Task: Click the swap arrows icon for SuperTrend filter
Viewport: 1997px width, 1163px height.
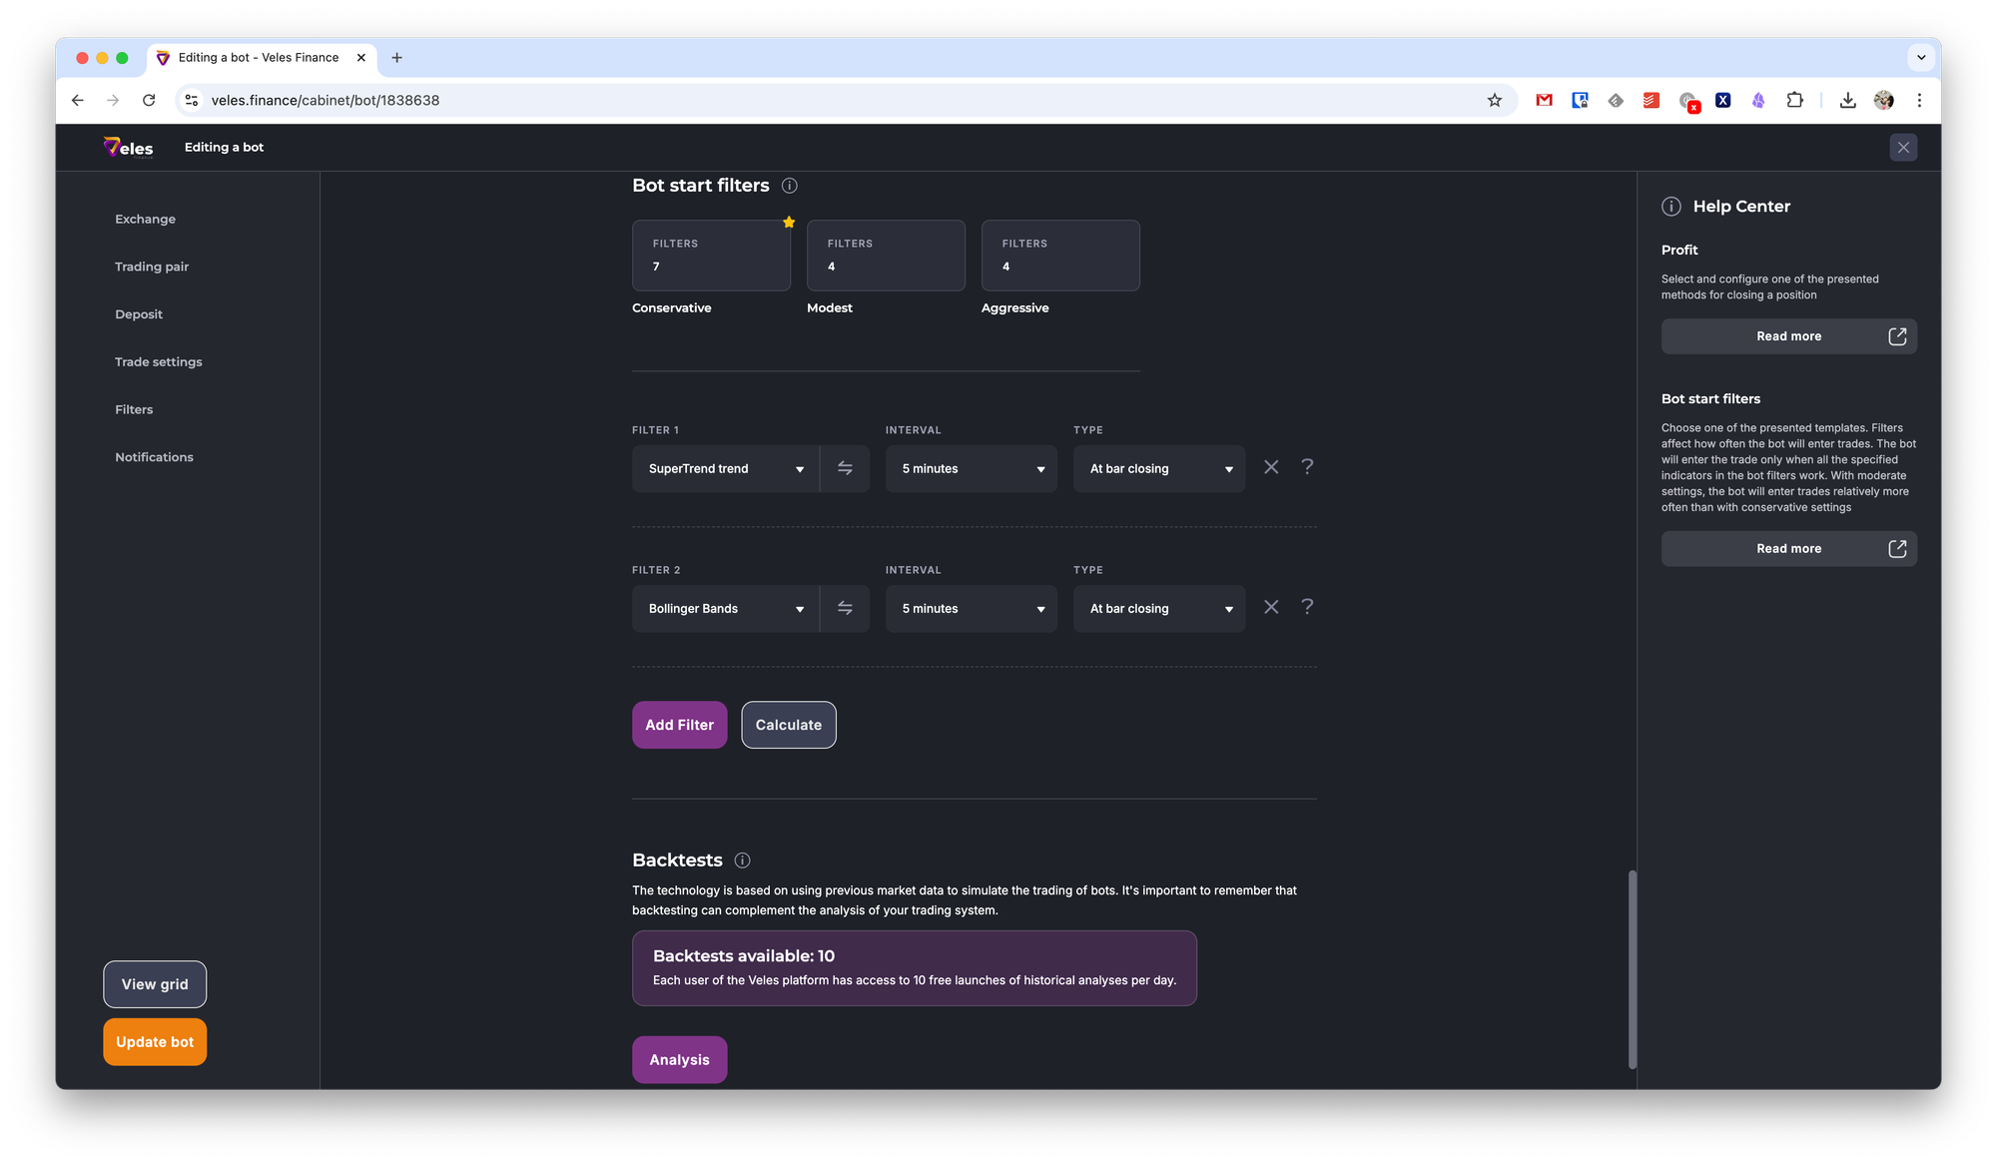Action: point(845,468)
